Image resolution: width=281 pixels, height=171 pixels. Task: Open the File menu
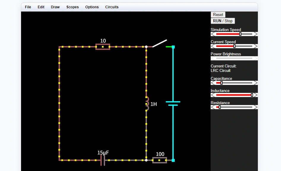click(x=28, y=7)
